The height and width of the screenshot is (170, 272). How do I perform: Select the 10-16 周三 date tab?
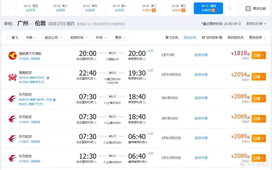pos(179,8)
